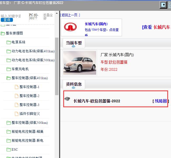Expand 前驱电机控制器-联电 folder
The height and width of the screenshot is (158, 171).
[27, 141]
